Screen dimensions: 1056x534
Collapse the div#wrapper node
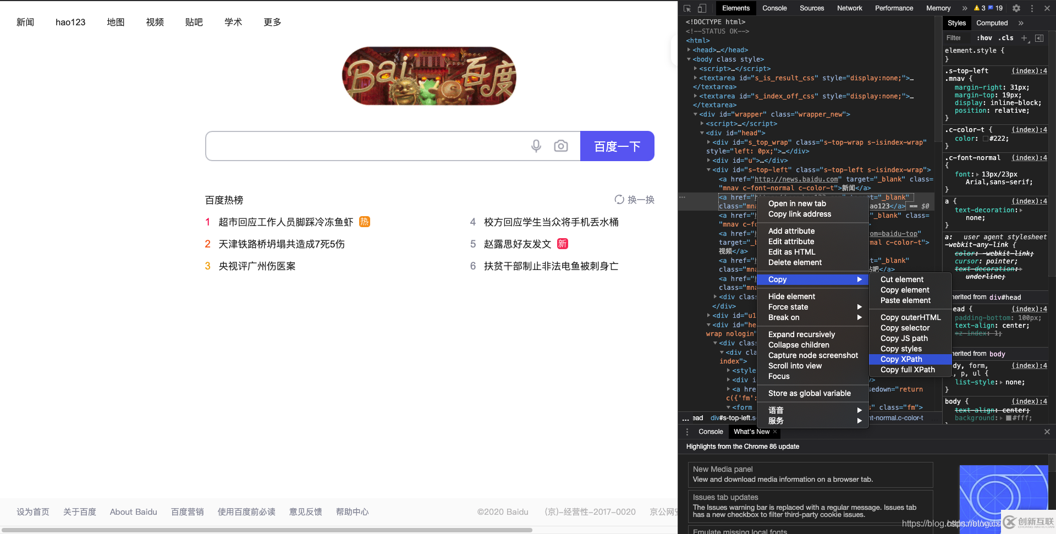[x=695, y=114]
